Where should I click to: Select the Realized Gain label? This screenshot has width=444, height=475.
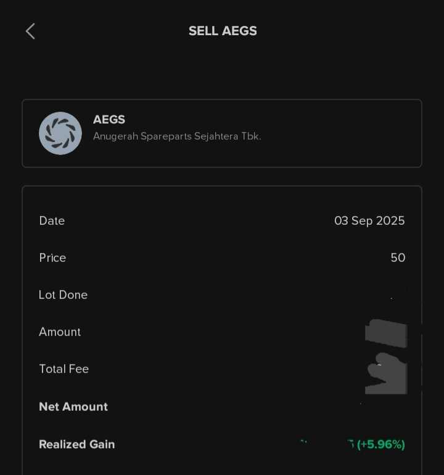77,444
